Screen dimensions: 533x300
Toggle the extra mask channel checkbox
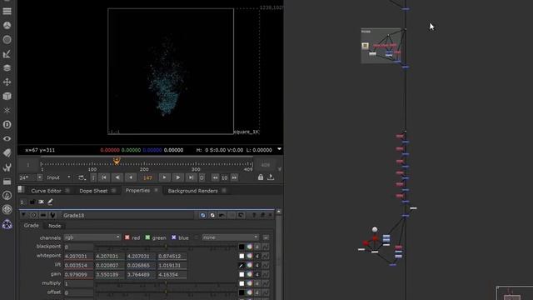196,237
